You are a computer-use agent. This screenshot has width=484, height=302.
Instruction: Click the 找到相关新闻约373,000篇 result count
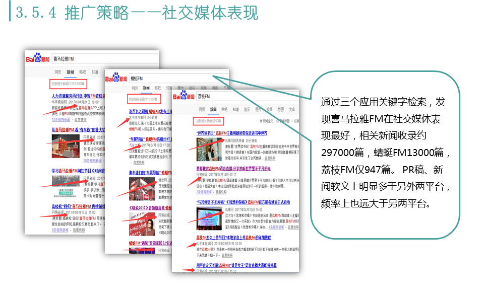click(68, 84)
